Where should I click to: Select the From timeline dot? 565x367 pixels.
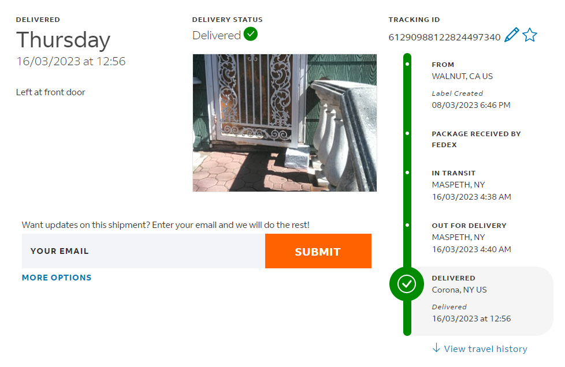tap(407, 64)
